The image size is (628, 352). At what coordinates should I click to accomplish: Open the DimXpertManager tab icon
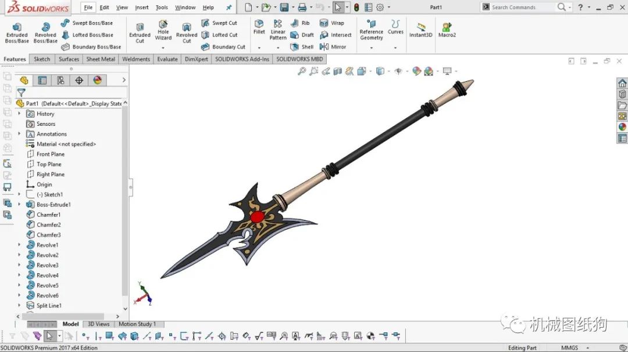coord(79,80)
